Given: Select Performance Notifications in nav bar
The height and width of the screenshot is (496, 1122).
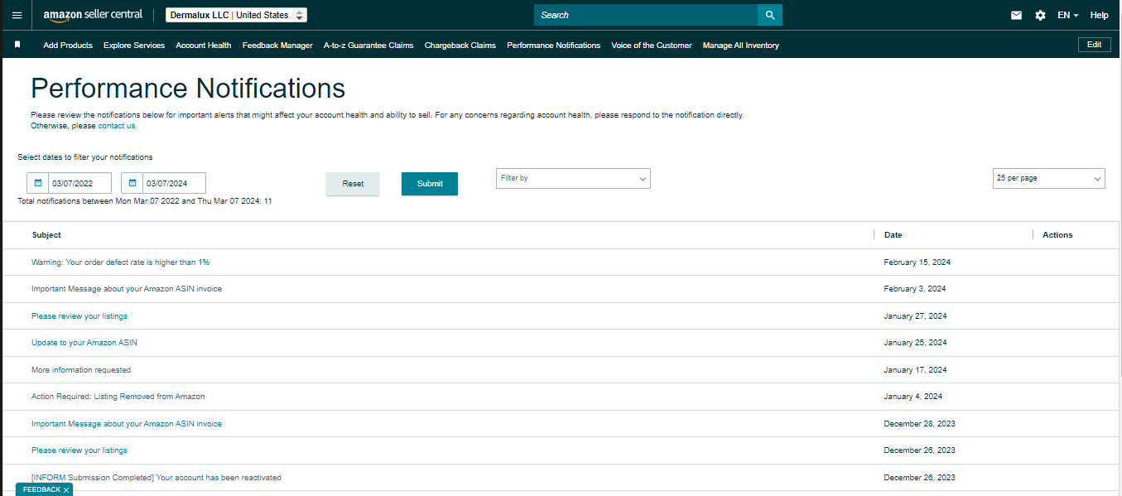Looking at the screenshot, I should point(553,46).
